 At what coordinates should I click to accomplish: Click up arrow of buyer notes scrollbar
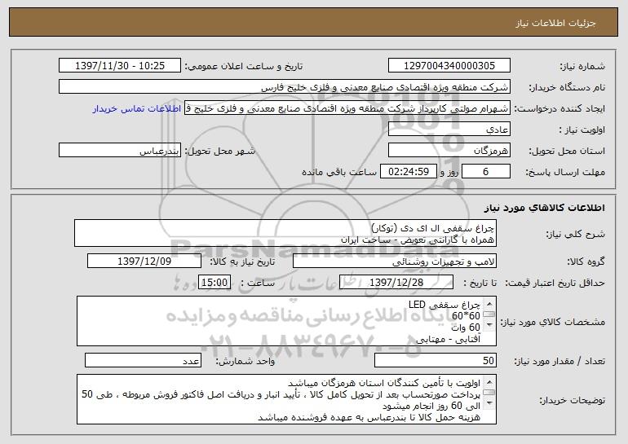(489, 381)
